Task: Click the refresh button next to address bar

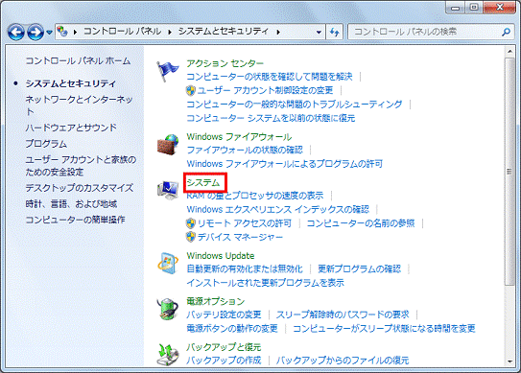Action: tap(334, 32)
